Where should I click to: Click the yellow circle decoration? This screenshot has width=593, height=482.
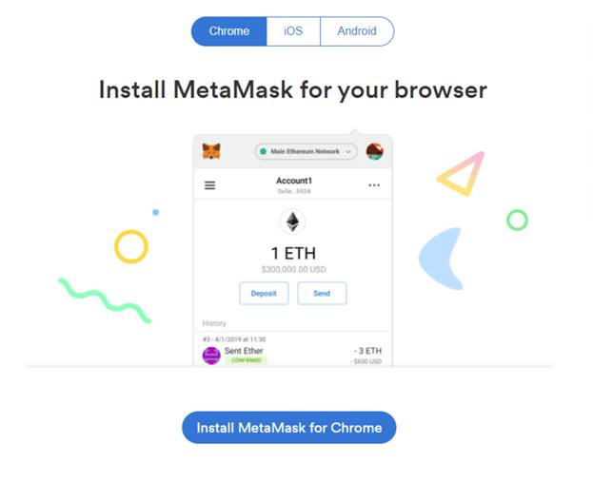click(x=131, y=246)
